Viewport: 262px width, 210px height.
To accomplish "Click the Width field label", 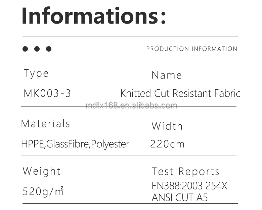I will coord(167,126).
